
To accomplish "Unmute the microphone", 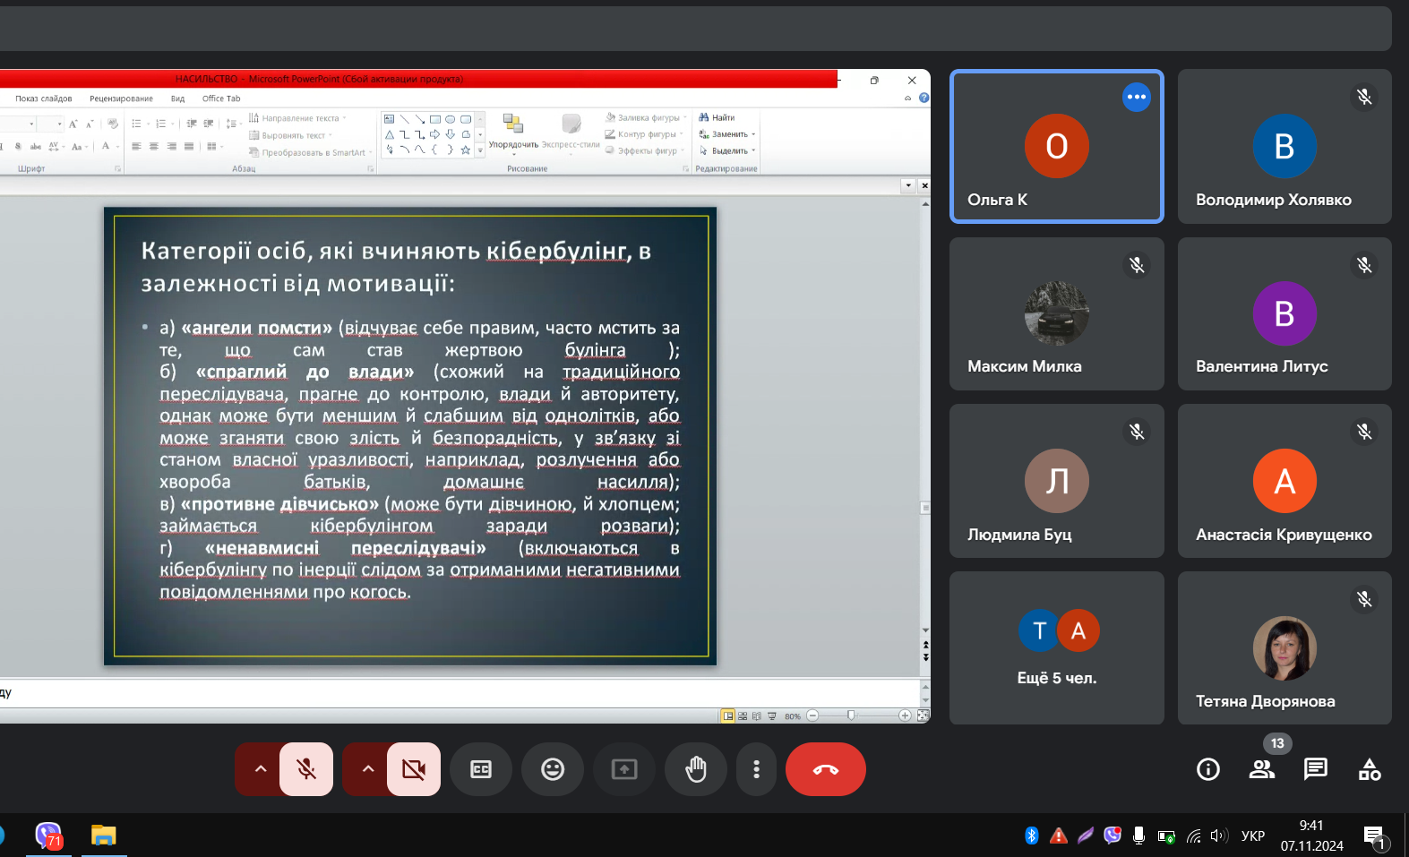I will pos(306,769).
